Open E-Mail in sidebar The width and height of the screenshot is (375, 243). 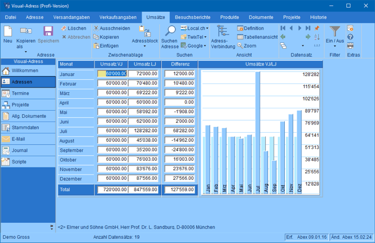tap(28, 139)
